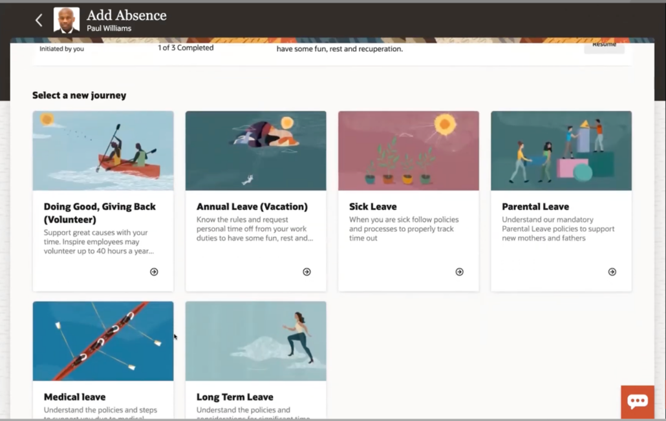
Task: Click arrow icon on Sick Leave card
Action: [459, 272]
